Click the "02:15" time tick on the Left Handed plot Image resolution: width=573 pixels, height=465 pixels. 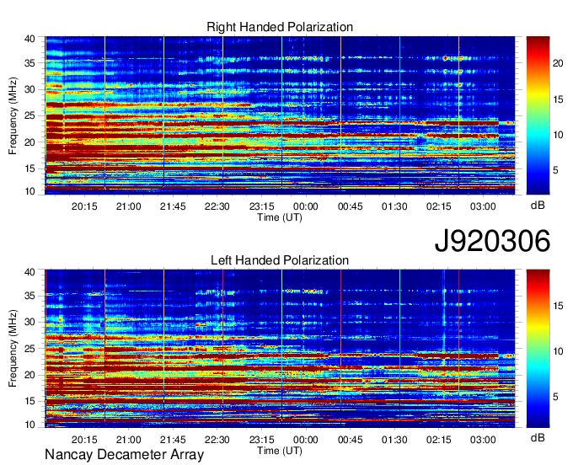(438, 440)
